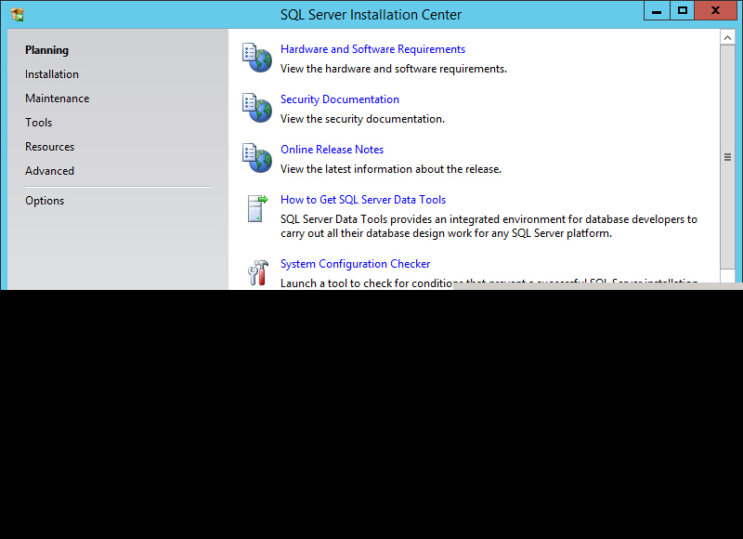Click the System Configuration Checker tools icon

click(258, 272)
